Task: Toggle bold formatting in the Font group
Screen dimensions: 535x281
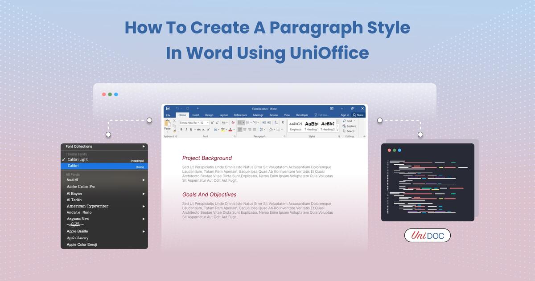Action: [181, 129]
